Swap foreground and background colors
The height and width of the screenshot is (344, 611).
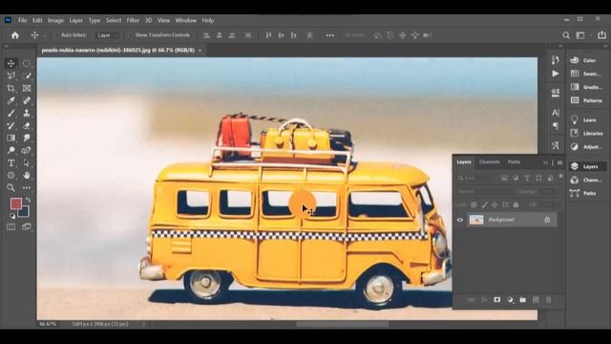point(28,200)
